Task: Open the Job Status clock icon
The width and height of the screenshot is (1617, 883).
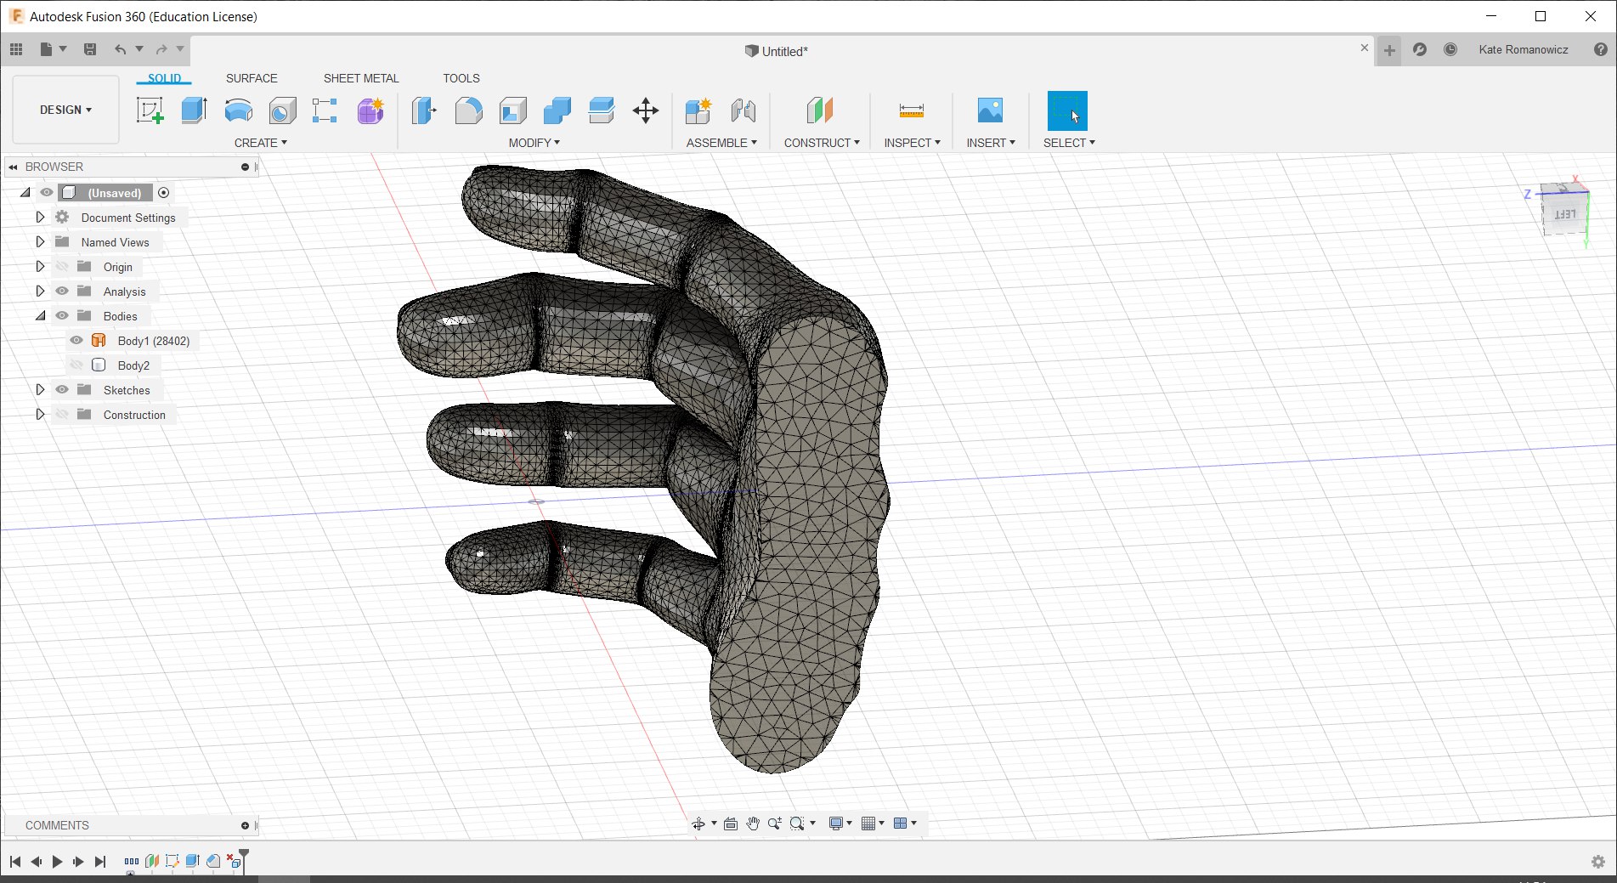Action: point(1450,49)
